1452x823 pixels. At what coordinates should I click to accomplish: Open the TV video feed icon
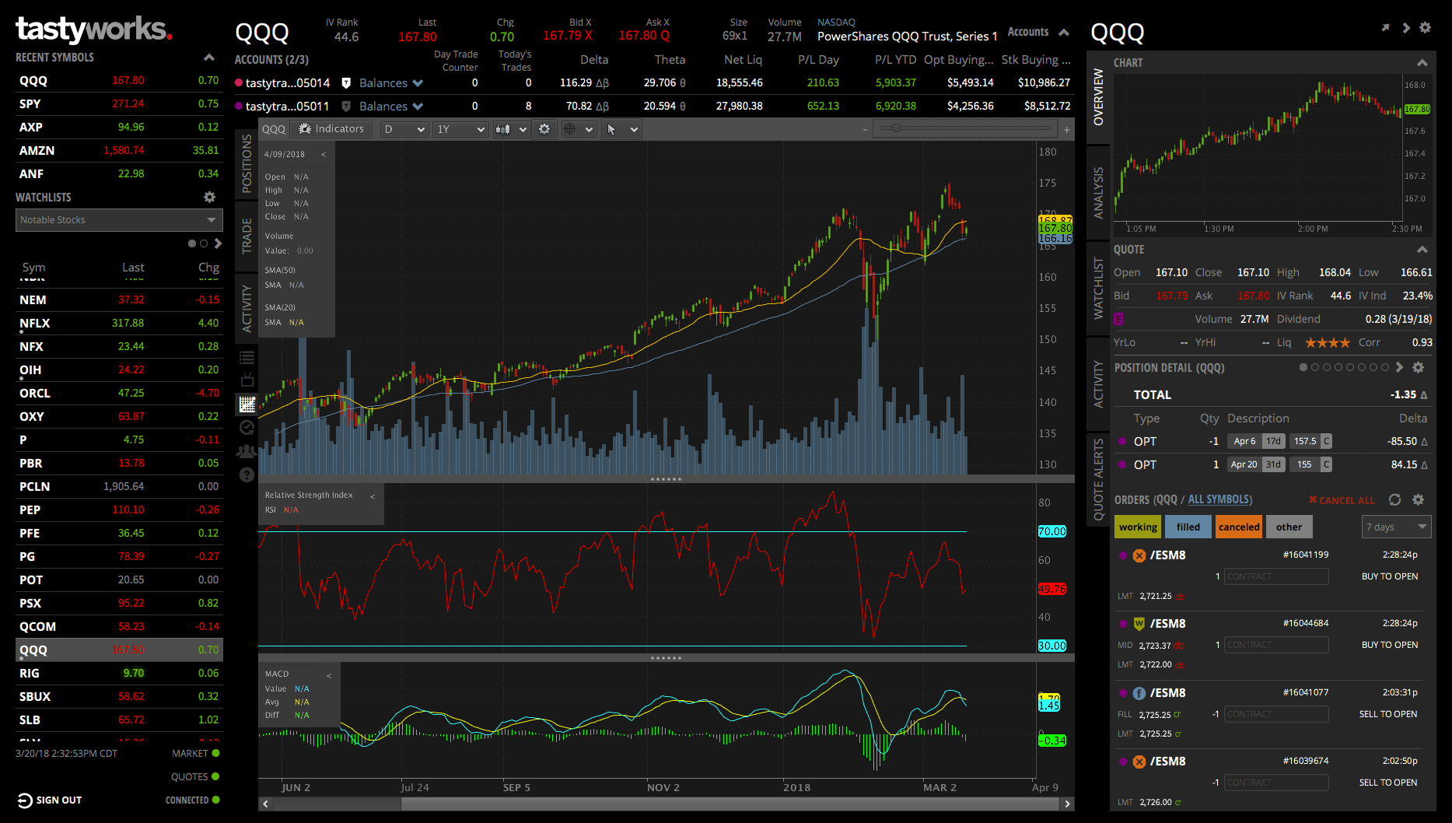click(247, 380)
